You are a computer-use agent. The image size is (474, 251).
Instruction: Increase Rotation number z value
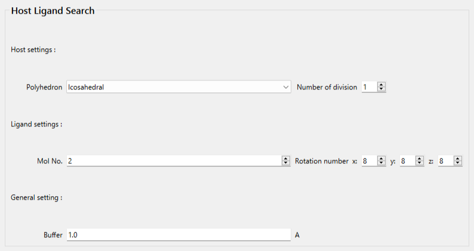pyautogui.click(x=458, y=159)
